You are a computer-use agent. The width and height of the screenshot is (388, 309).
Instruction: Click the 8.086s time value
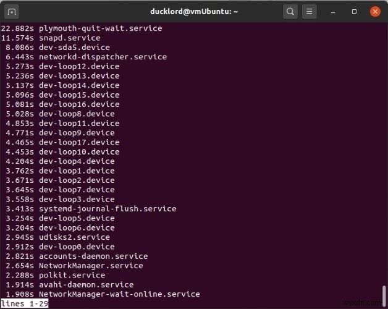tap(20, 48)
